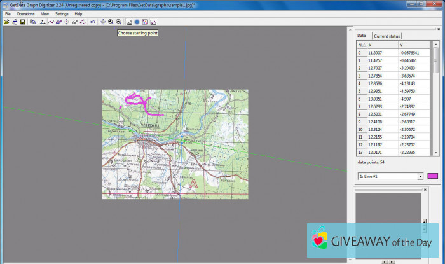Click the Y column header

coord(414,45)
